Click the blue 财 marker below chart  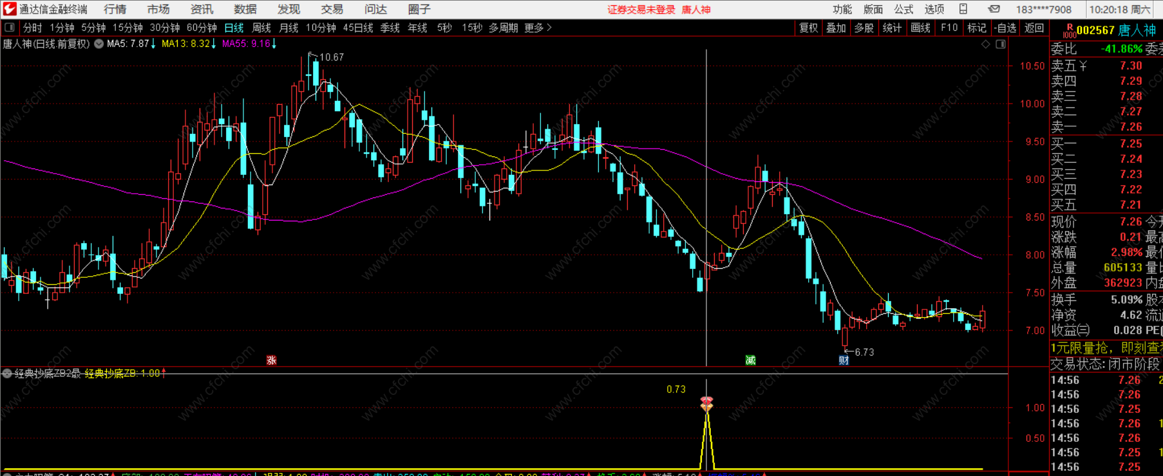coord(844,360)
